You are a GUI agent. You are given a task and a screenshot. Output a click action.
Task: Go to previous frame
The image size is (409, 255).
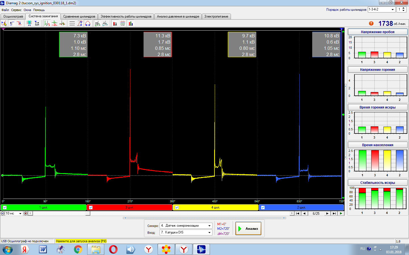click(x=304, y=213)
